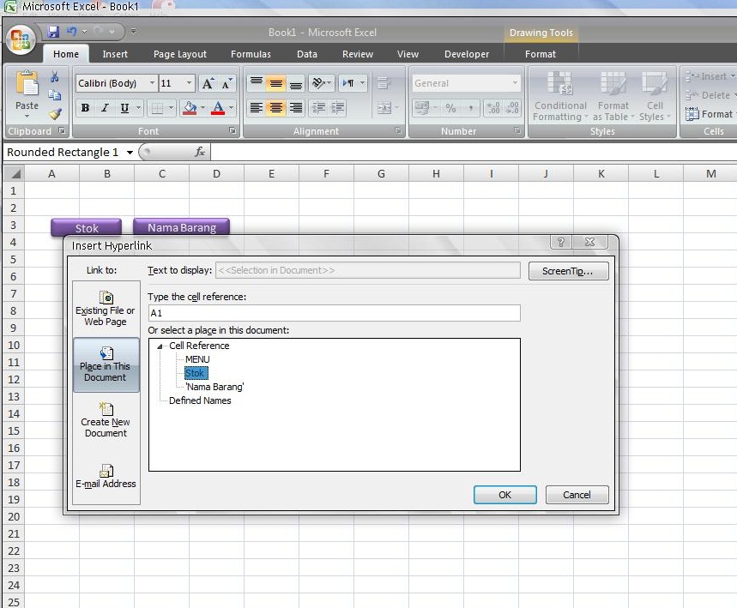The image size is (737, 608).
Task: Toggle Bold formatting
Action: (85, 108)
